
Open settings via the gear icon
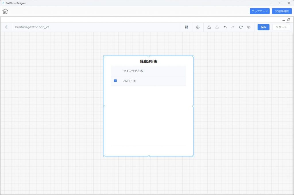click(x=198, y=27)
